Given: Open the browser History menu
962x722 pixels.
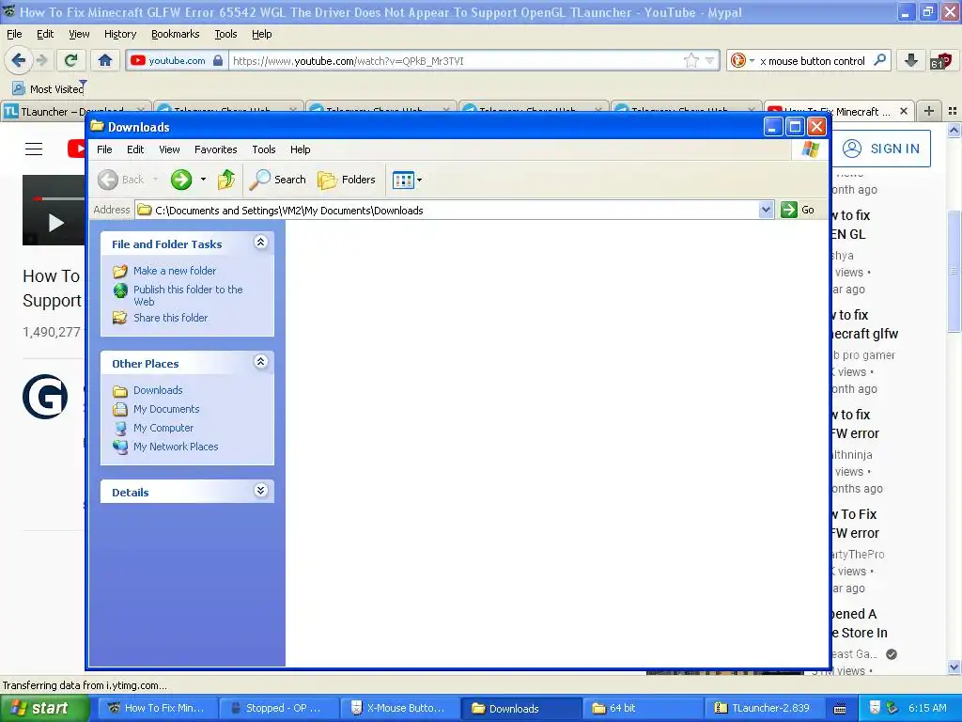Looking at the screenshot, I should (120, 34).
